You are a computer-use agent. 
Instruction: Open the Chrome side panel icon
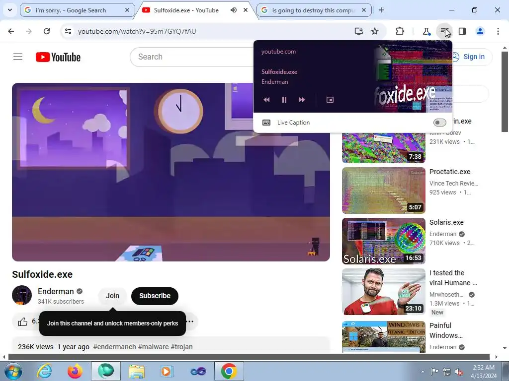click(x=462, y=31)
